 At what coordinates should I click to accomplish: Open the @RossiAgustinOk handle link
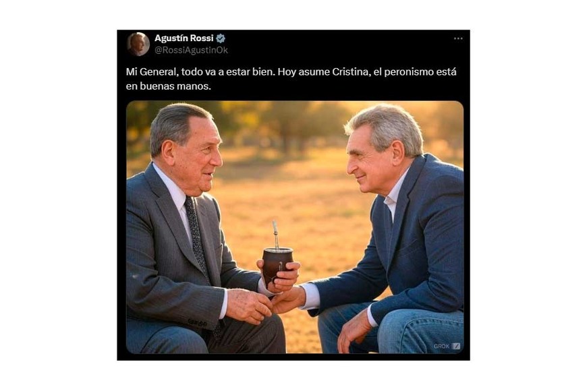tap(191, 50)
